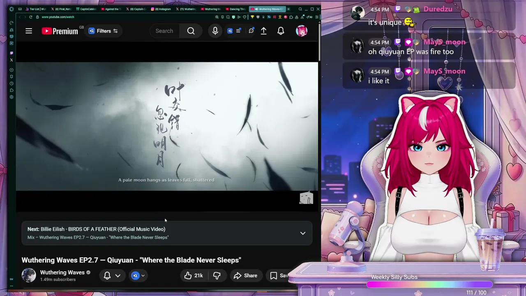This screenshot has height=296, width=526.
Task: Click the 'i like it' chat message
Action: 378,81
